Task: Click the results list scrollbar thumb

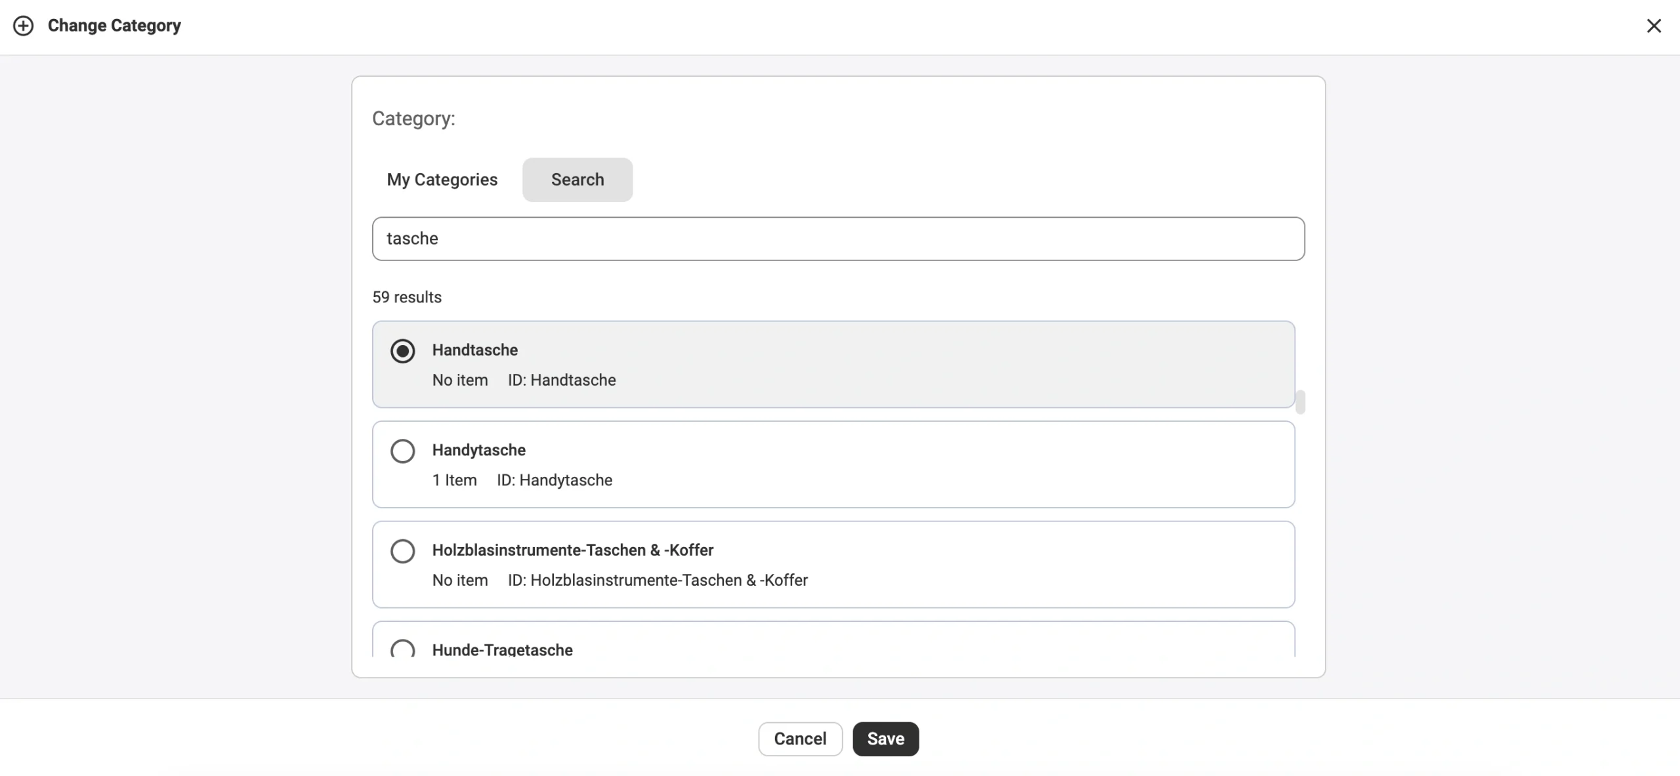Action: 1299,401
